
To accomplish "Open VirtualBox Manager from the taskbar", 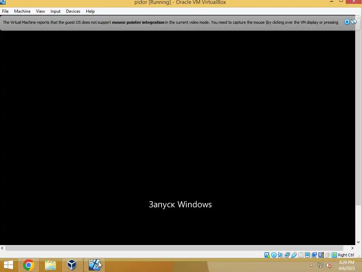I will [72, 265].
